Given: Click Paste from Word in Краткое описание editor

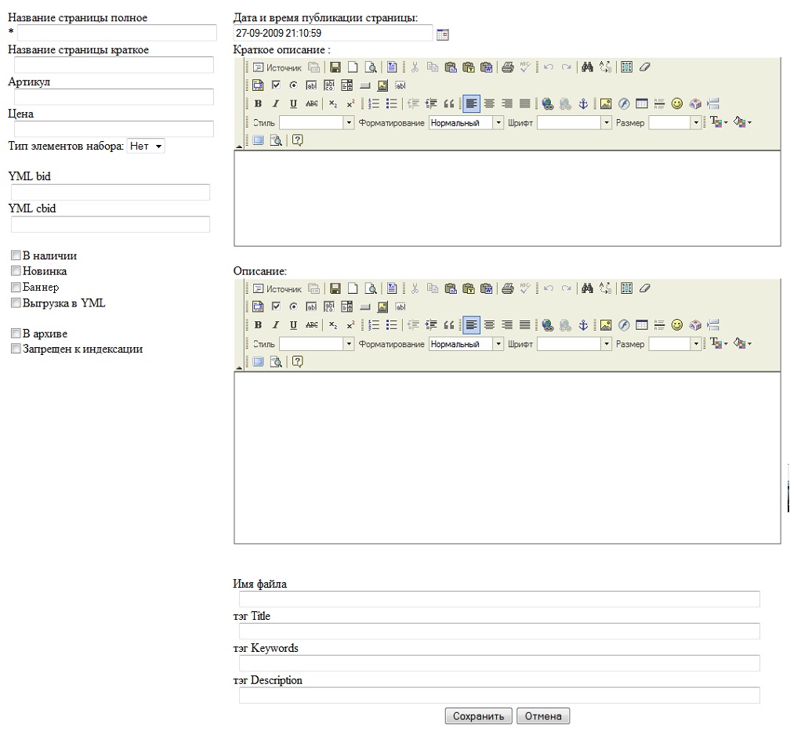Looking at the screenshot, I should (x=486, y=67).
